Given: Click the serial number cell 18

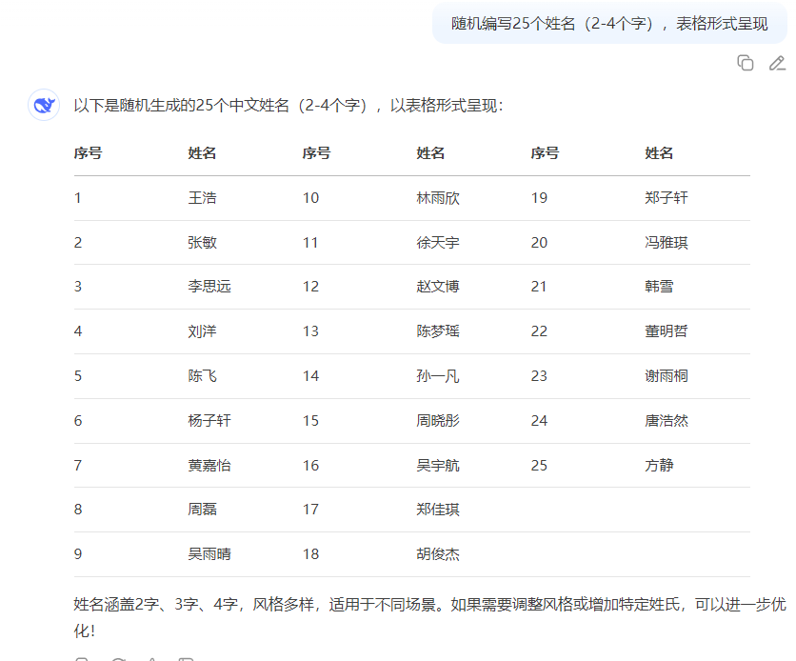Looking at the screenshot, I should (310, 554).
